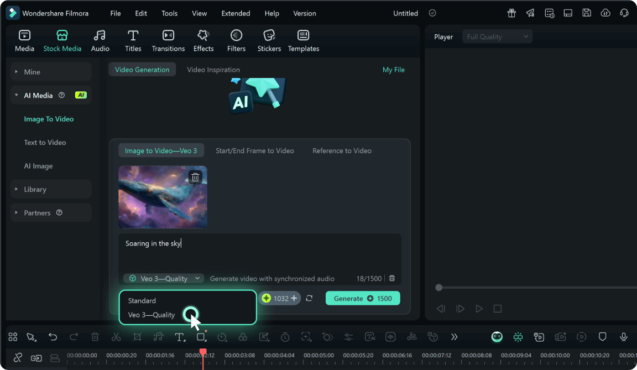Expand the Mine section

coord(16,72)
